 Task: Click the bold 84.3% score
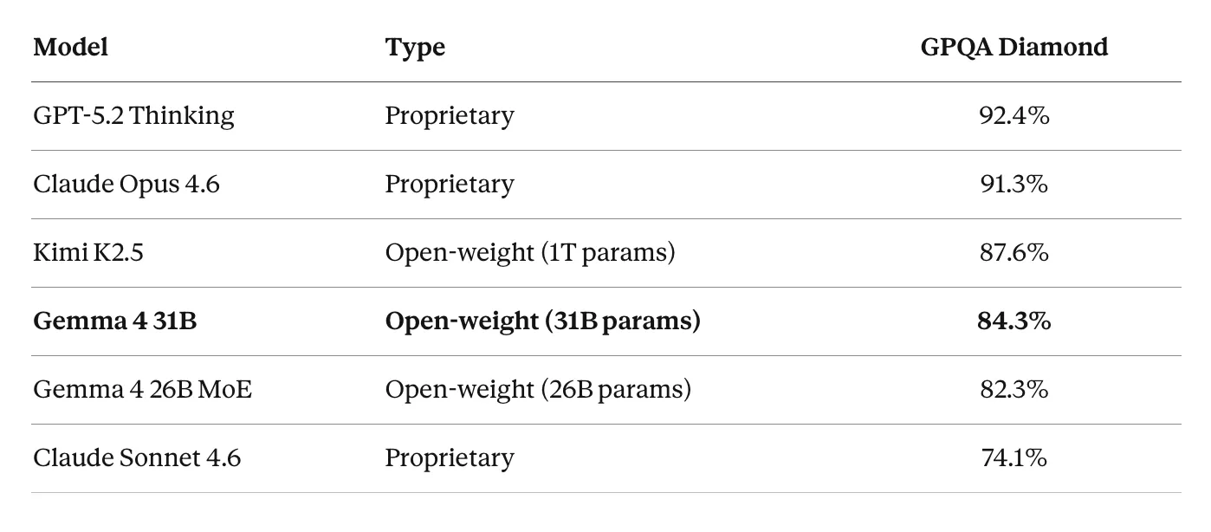point(1013,321)
